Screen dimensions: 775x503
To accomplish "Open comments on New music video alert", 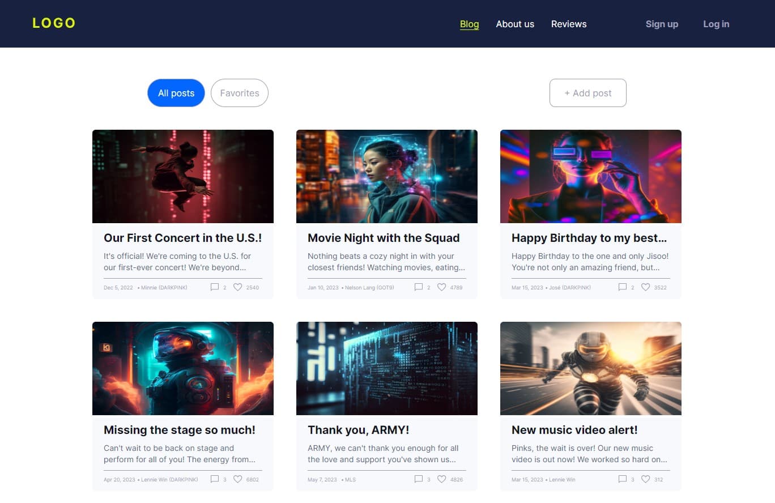I will coord(623,479).
